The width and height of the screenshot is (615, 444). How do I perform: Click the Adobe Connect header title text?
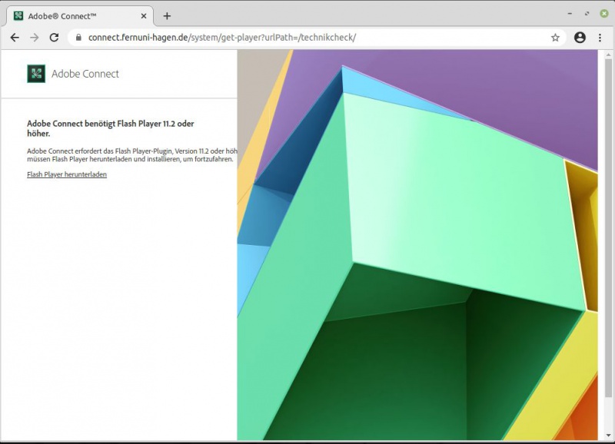click(x=85, y=74)
